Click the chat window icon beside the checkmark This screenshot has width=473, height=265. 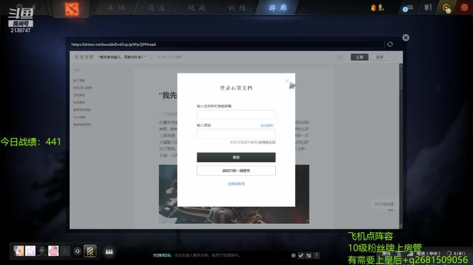click(x=309, y=255)
